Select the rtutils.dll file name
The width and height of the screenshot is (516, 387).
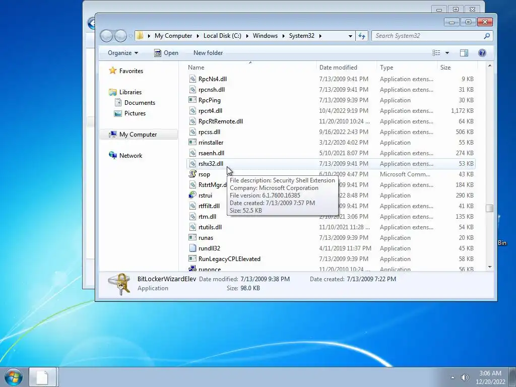pyautogui.click(x=210, y=227)
